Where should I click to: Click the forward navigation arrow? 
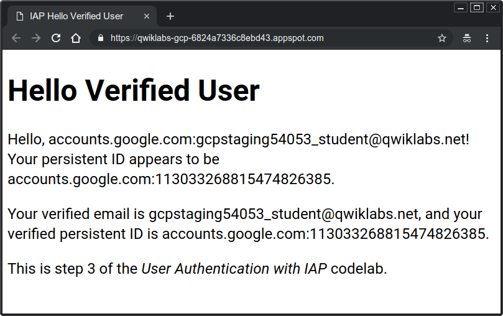(36, 38)
